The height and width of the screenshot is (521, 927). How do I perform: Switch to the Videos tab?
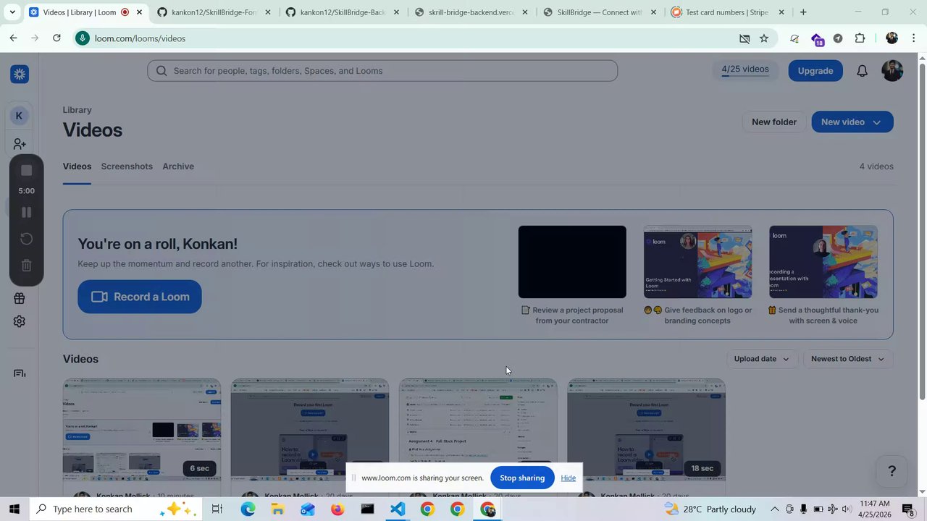pyautogui.click(x=77, y=166)
